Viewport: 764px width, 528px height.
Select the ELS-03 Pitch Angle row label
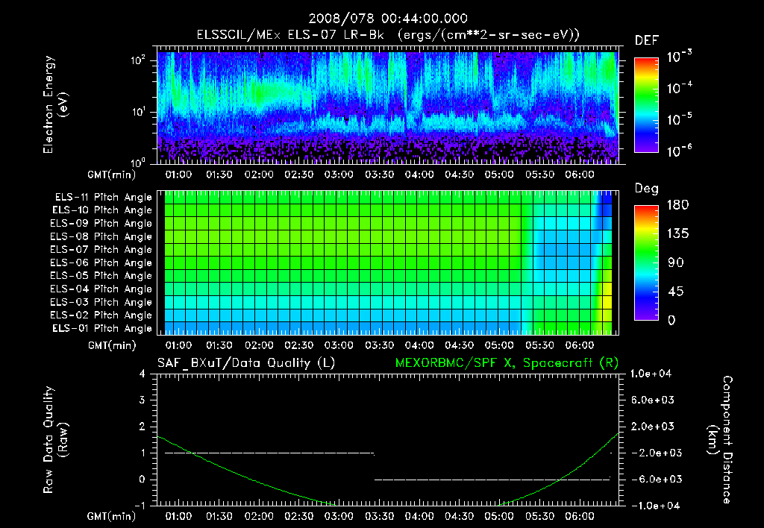pos(101,302)
